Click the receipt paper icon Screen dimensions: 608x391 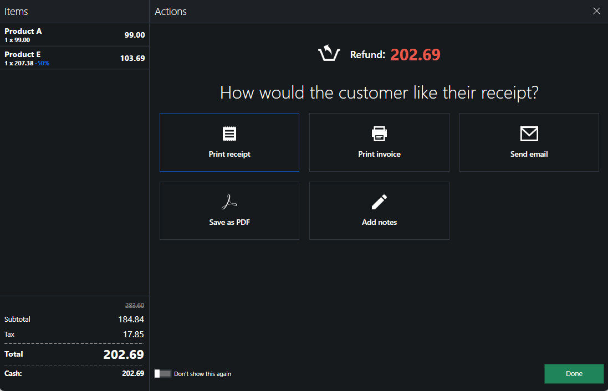coord(229,133)
